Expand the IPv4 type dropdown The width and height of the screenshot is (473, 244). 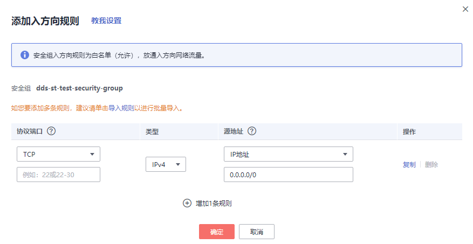click(166, 164)
